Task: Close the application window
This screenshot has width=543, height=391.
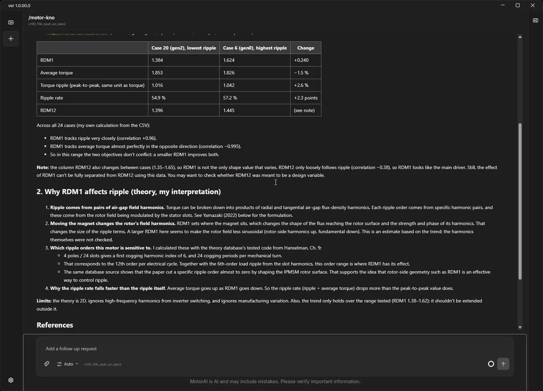Action: click(x=532, y=5)
